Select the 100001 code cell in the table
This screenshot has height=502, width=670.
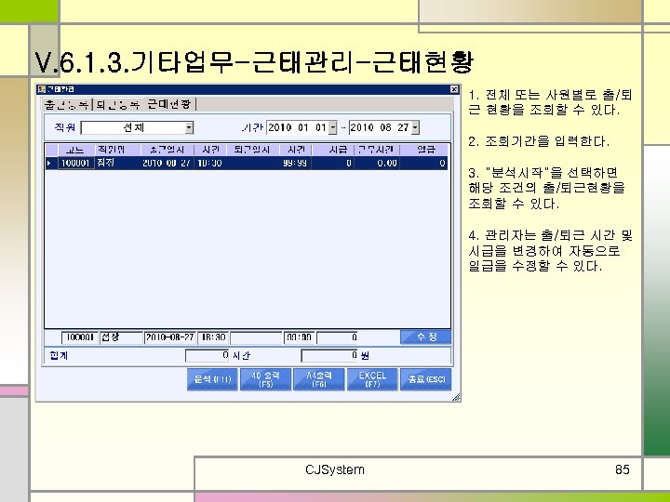(x=76, y=163)
